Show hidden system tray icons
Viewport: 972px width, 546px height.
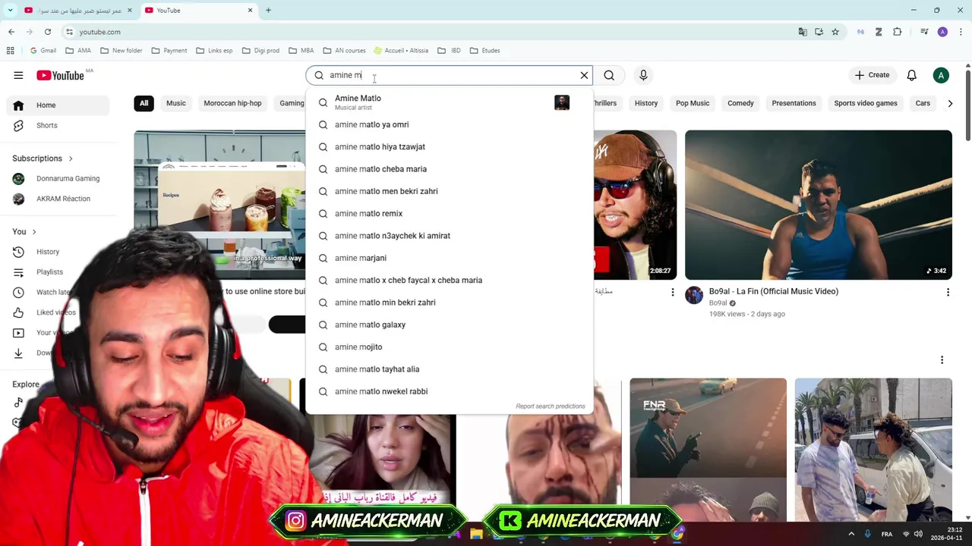pos(851,534)
